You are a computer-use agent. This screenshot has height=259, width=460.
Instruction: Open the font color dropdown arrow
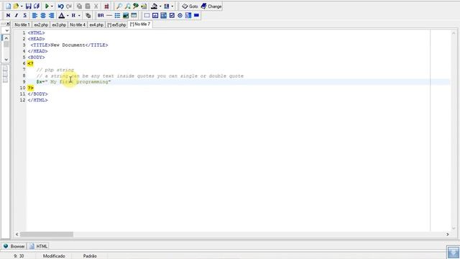pos(68,15)
